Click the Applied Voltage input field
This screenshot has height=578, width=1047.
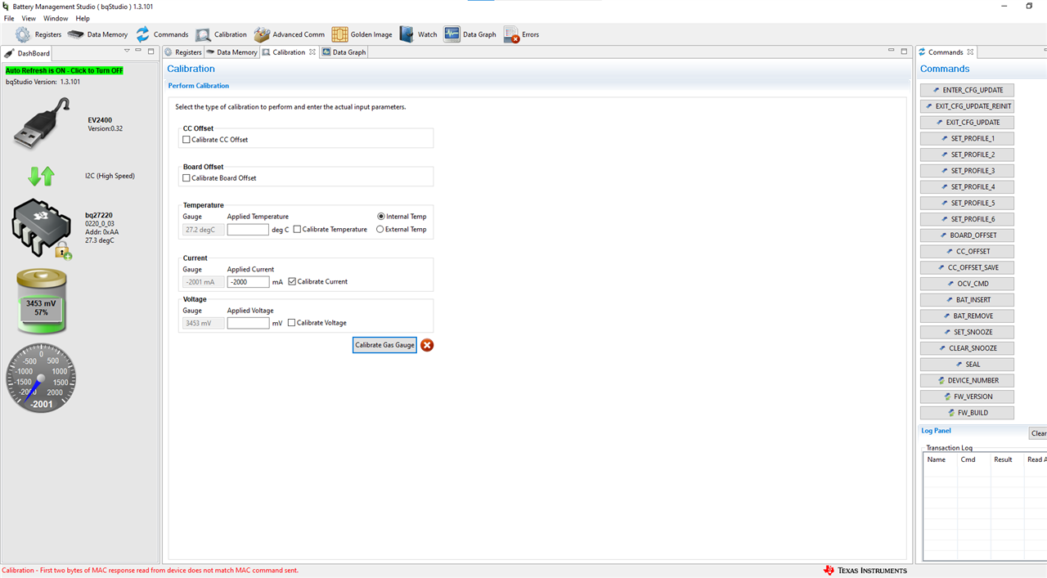tap(248, 323)
